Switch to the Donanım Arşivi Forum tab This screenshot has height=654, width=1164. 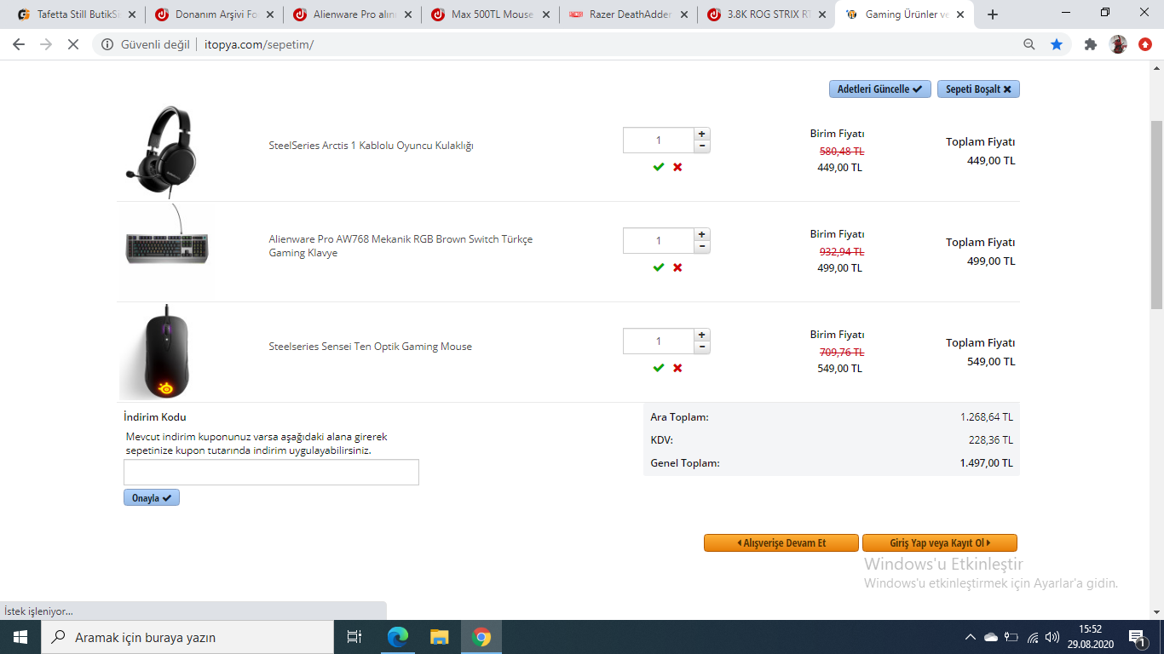[214, 14]
